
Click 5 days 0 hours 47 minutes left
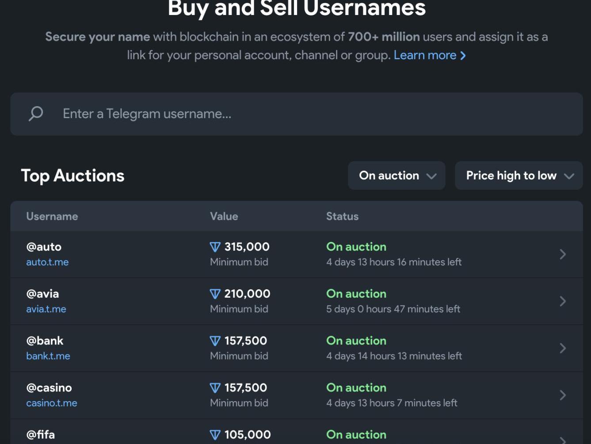click(393, 309)
